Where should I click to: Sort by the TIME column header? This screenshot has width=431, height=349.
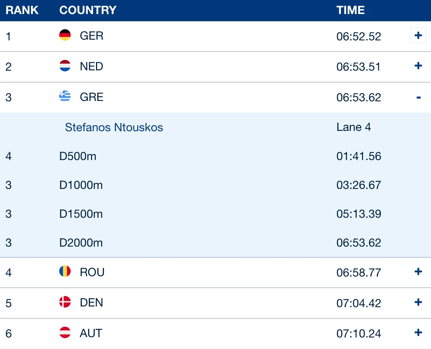pos(351,10)
